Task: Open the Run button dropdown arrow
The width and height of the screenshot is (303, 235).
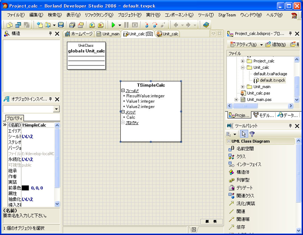Action: 120,25
